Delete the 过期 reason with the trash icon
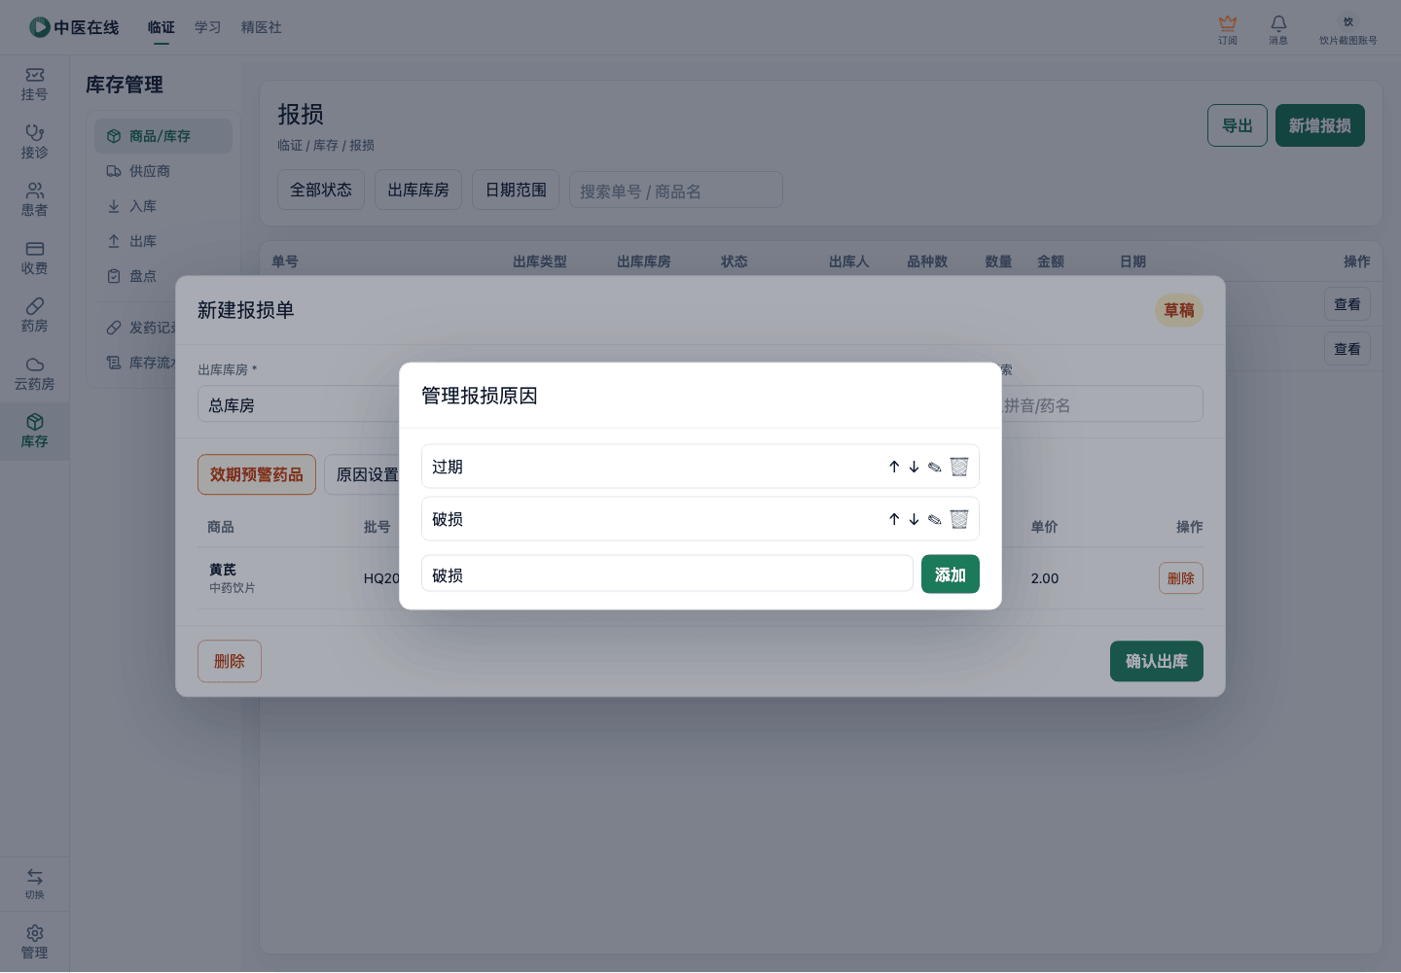1401x973 pixels. tap(959, 467)
